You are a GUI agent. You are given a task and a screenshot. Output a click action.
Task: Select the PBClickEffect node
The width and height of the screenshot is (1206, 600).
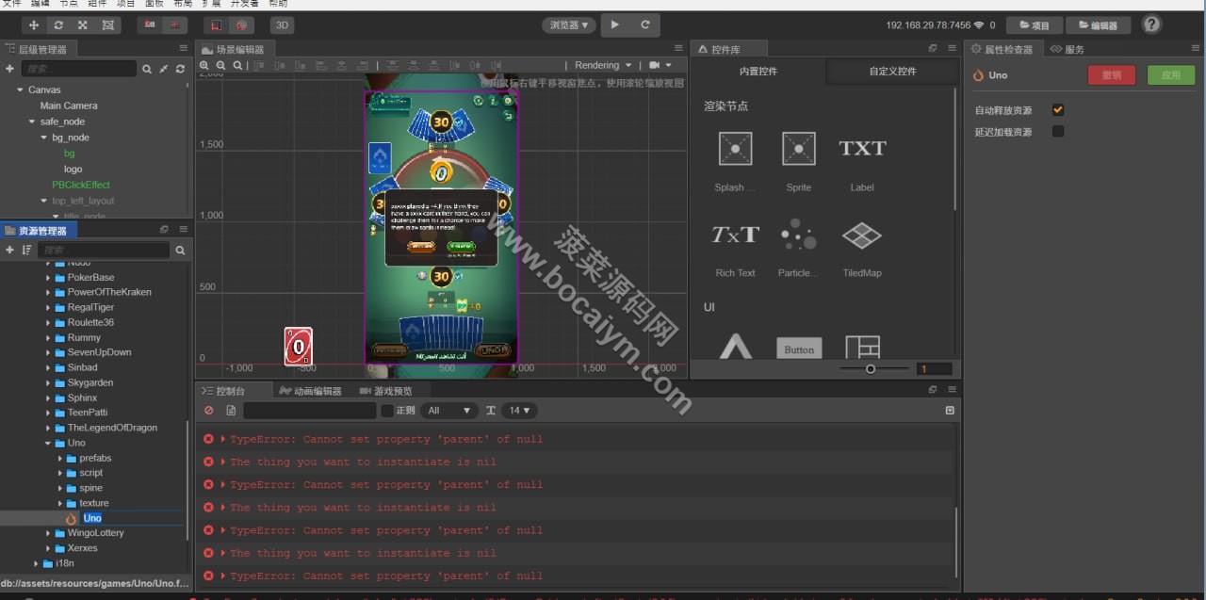[81, 185]
